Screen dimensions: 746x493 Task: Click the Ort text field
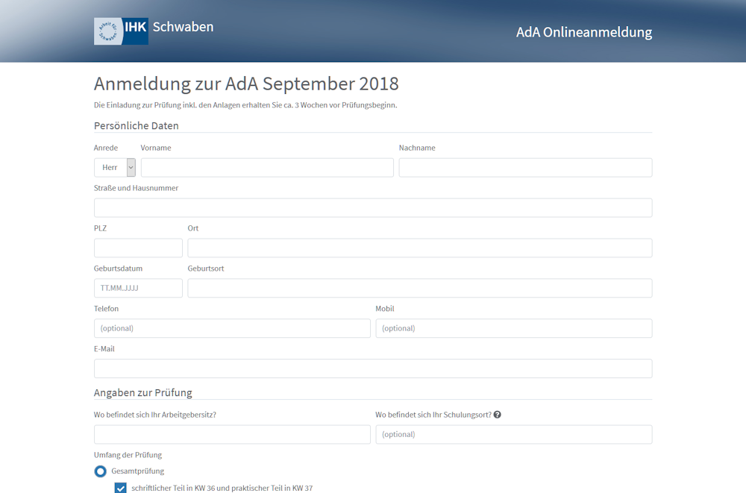tap(419, 248)
